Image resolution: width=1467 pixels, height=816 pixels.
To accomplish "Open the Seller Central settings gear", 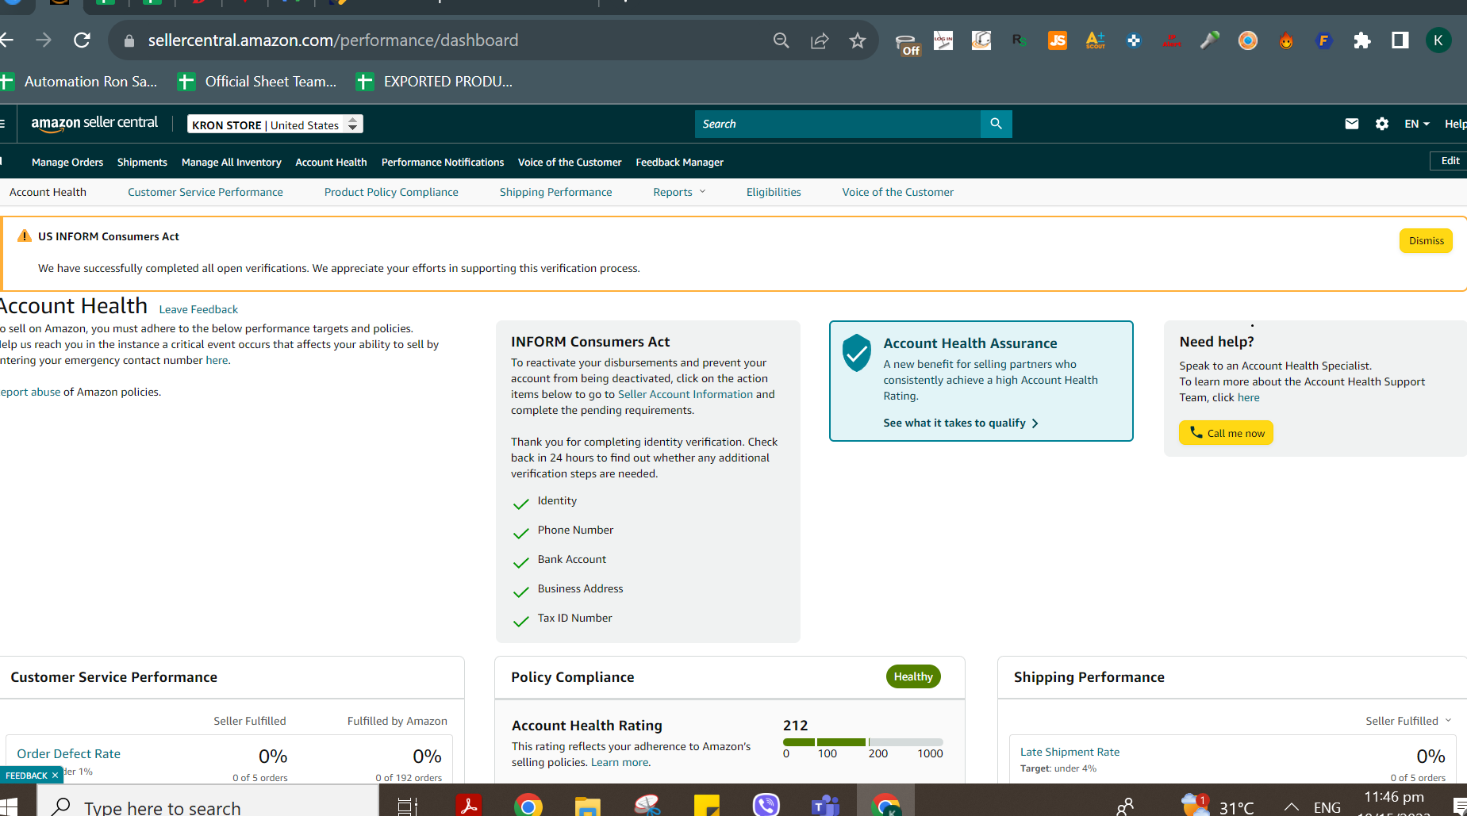I will tap(1382, 124).
